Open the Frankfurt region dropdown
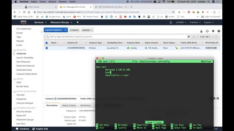Screen dimensions: 234x131 click(195, 23)
